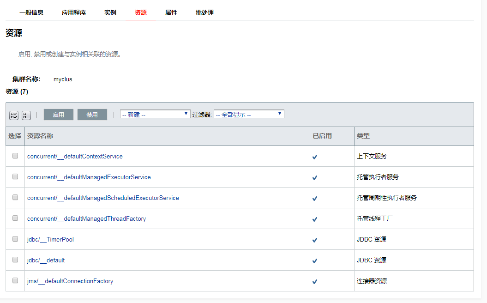Viewport: 487px width, 303px height.
Task: Go to the 批处理 tab
Action: pyautogui.click(x=204, y=12)
